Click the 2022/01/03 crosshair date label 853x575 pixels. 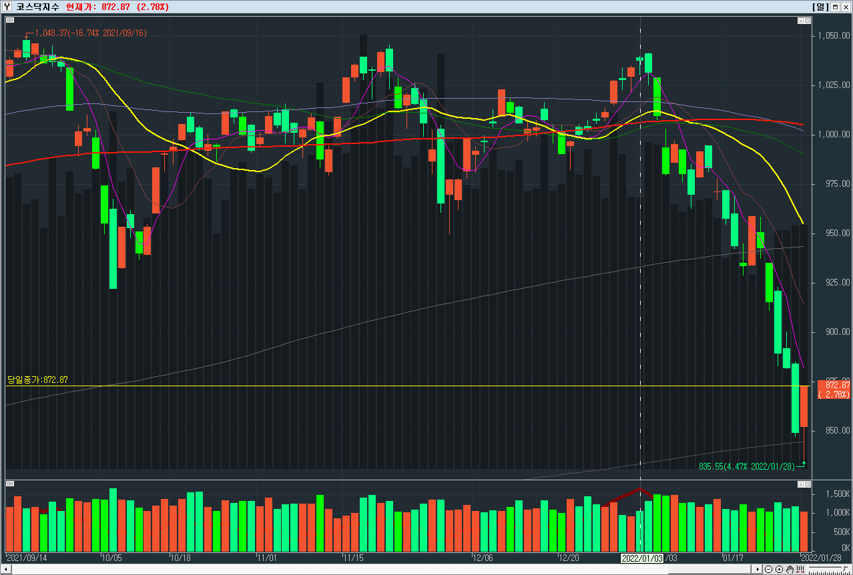(641, 558)
